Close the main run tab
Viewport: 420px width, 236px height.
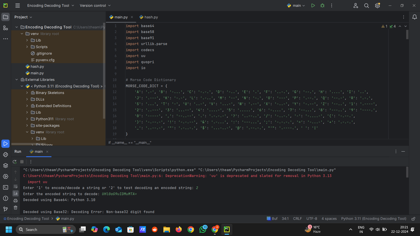coord(47,152)
